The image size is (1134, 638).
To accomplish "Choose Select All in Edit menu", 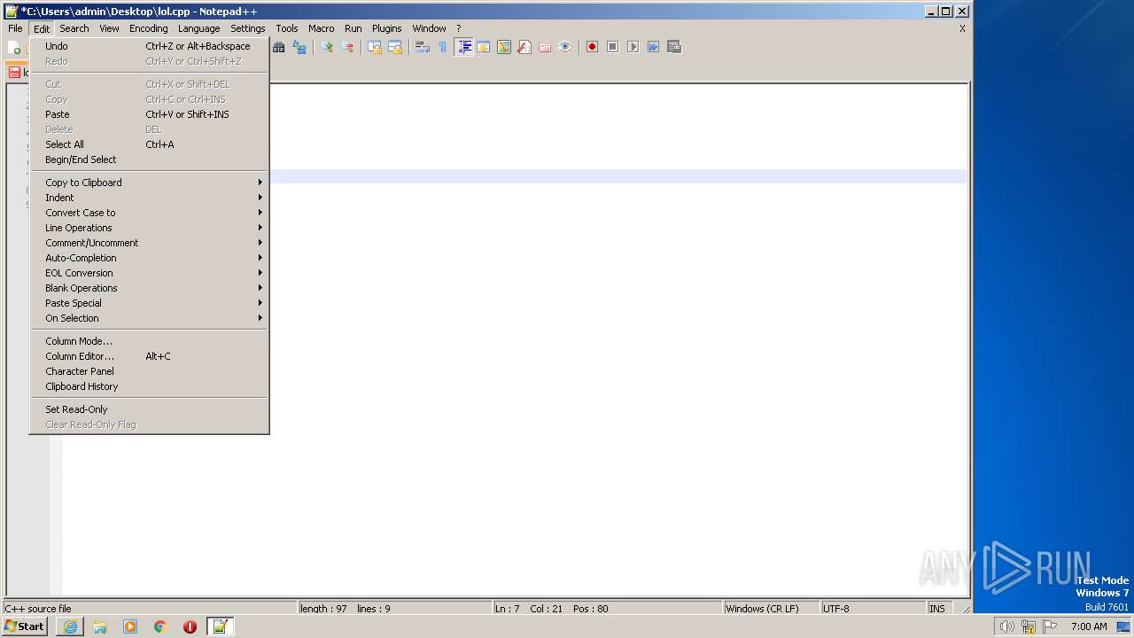I will (x=149, y=144).
